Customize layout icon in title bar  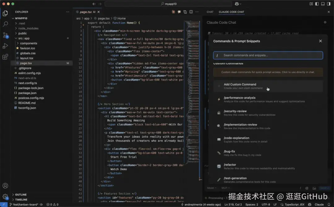[x=311, y=4]
